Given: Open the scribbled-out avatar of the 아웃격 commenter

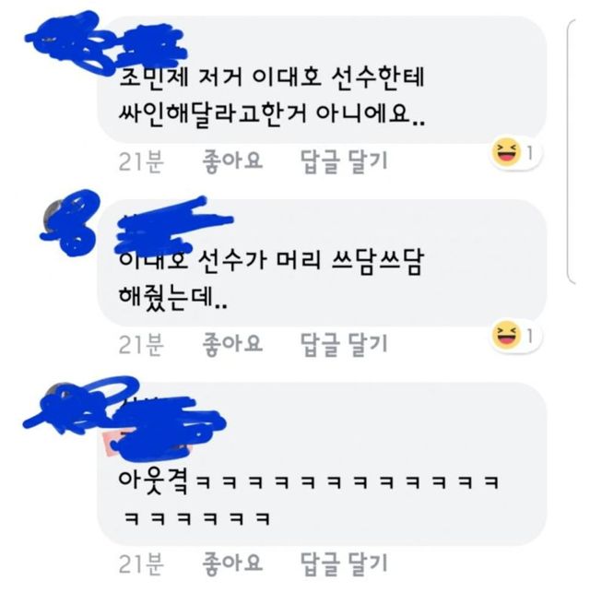Looking at the screenshot, I should (72, 405).
